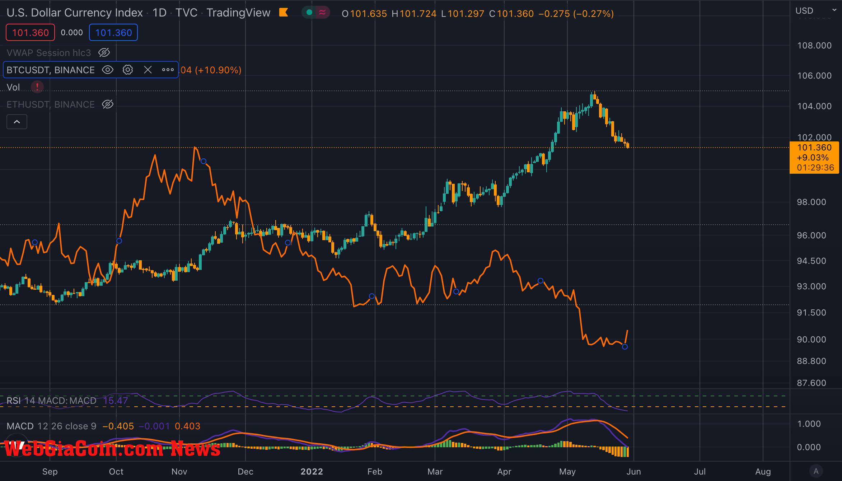The height and width of the screenshot is (481, 842).
Task: Select the VWAP Session hlc3 legend label
Action: [49, 53]
